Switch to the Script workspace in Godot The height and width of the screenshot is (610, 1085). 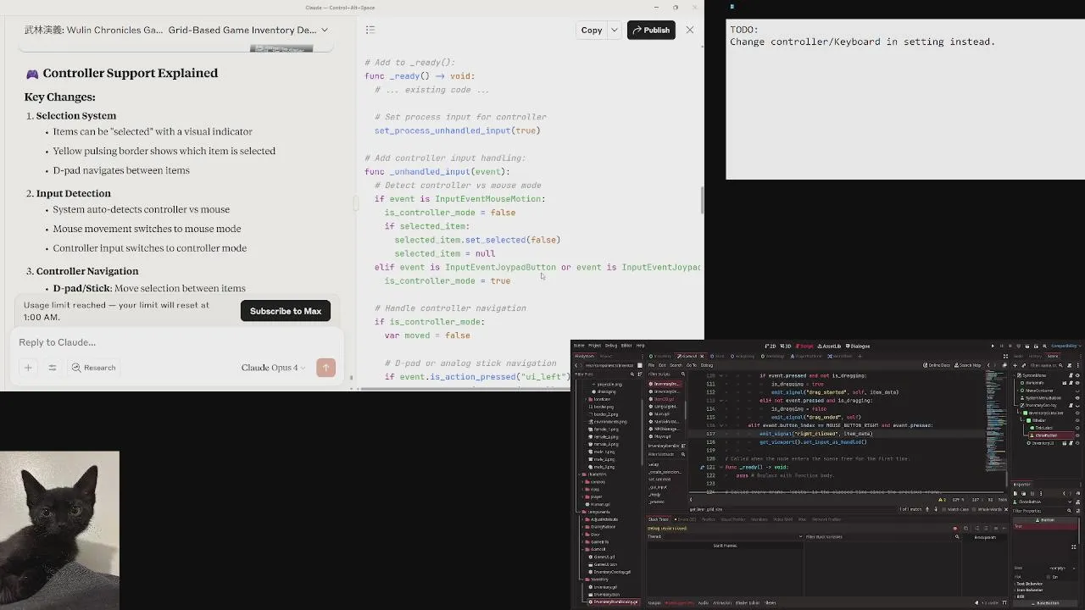[804, 346]
